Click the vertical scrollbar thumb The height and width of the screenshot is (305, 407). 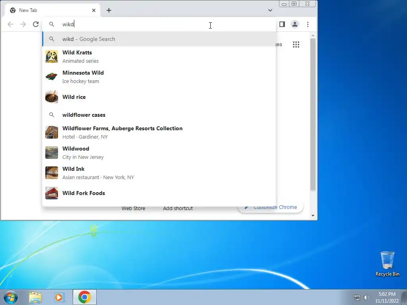click(x=313, y=115)
